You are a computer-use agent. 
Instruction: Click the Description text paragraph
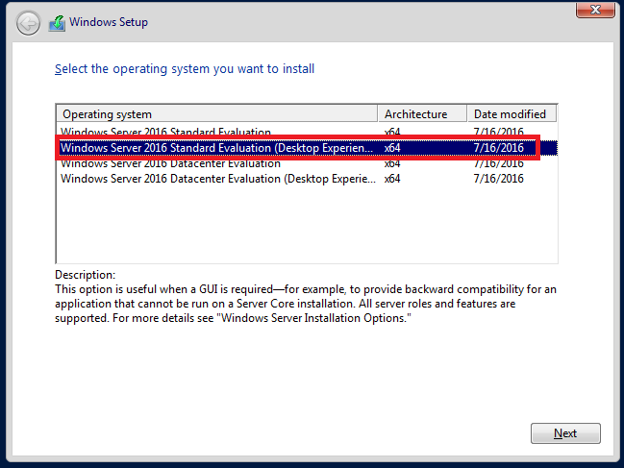[306, 304]
